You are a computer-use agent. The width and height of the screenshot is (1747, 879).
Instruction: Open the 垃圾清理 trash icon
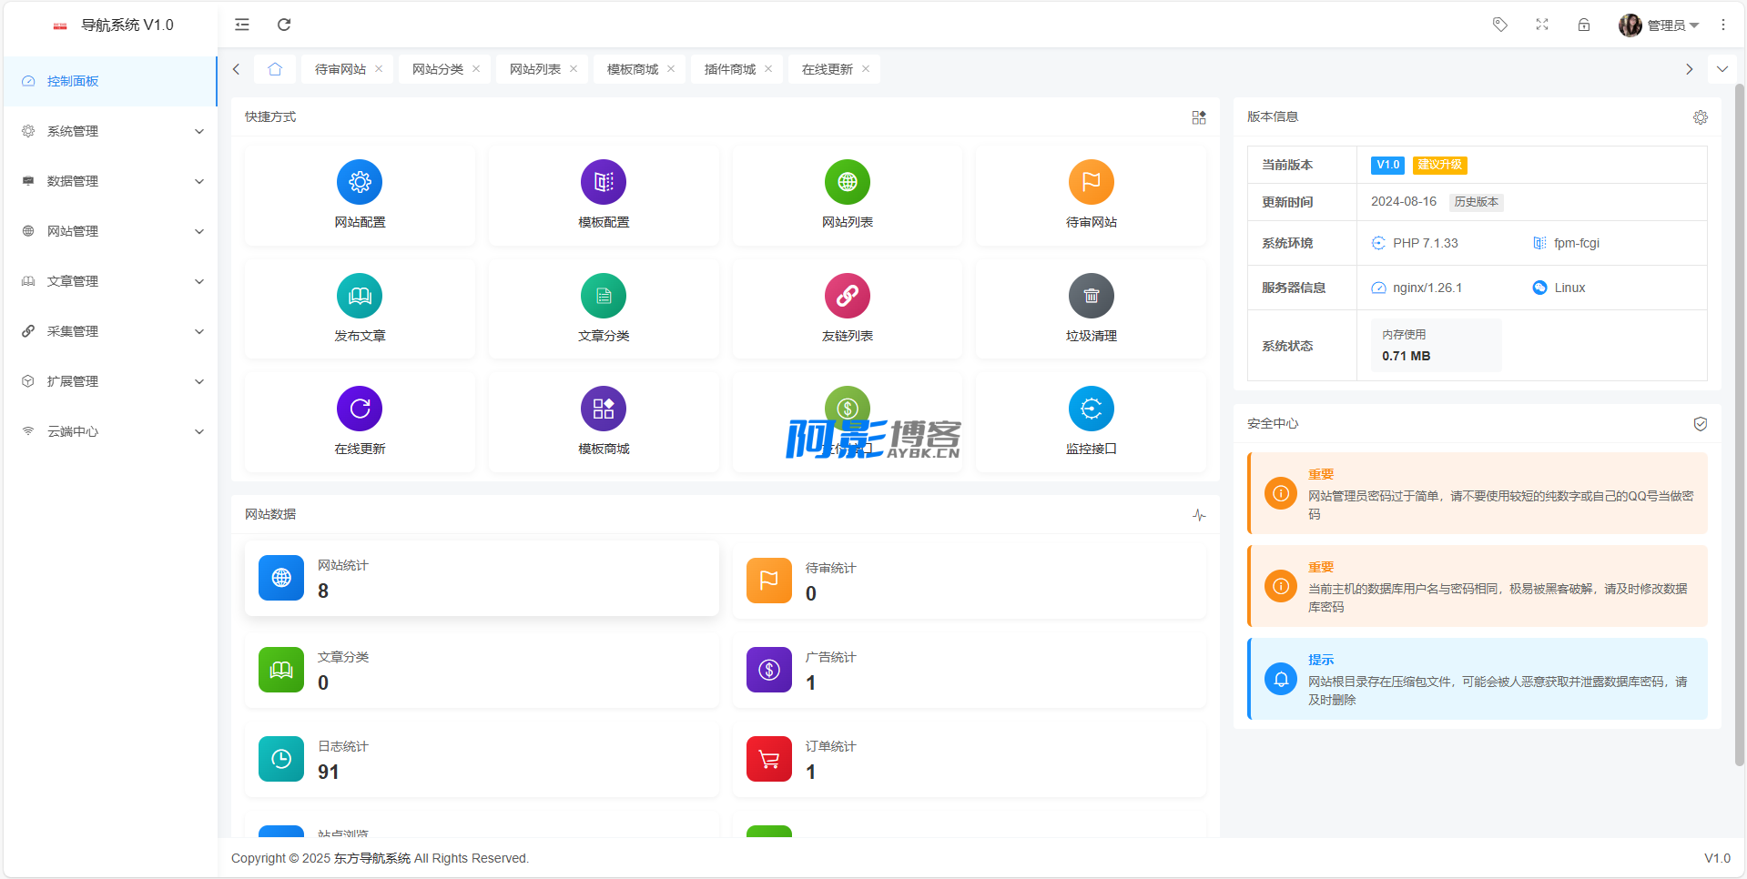click(1091, 296)
